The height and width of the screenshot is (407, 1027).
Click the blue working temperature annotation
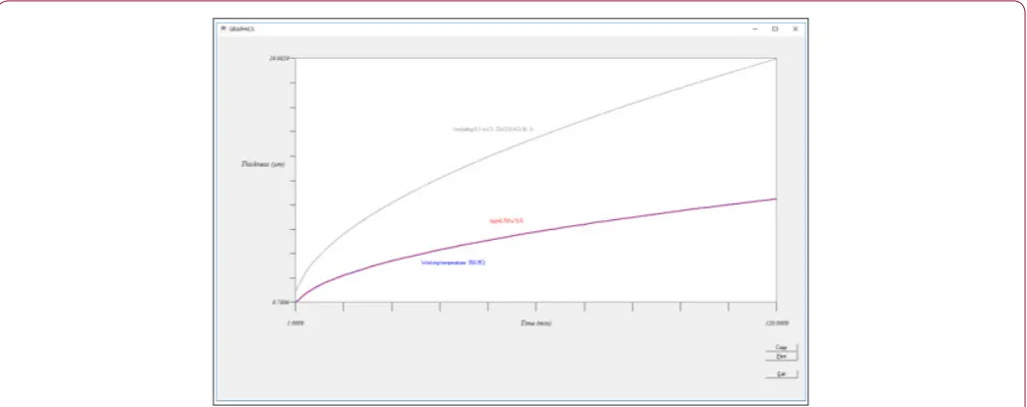pyautogui.click(x=453, y=262)
